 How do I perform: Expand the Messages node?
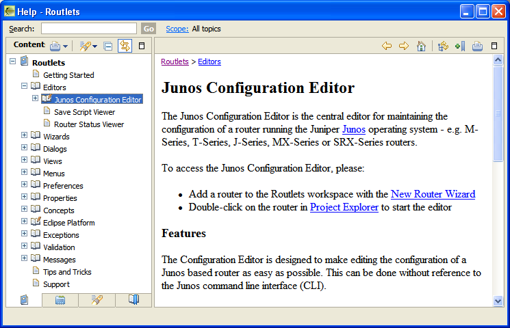click(x=25, y=258)
